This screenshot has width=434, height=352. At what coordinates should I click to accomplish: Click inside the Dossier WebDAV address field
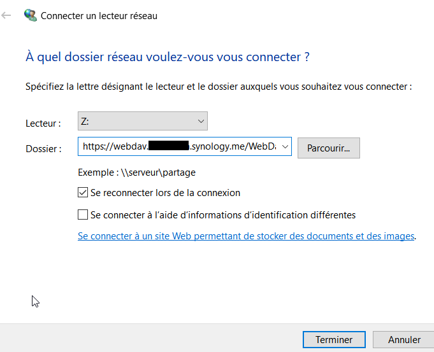coord(178,147)
